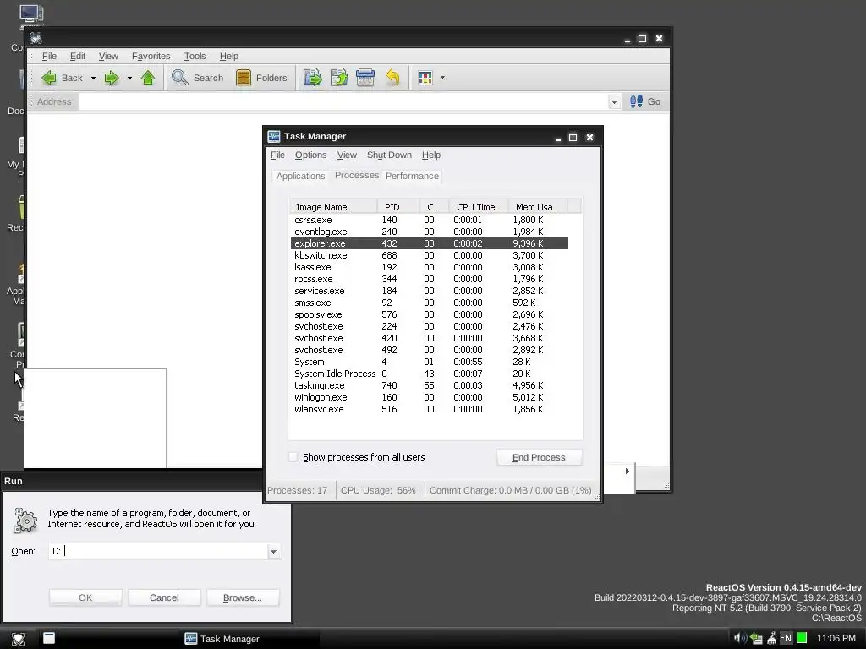This screenshot has width=866, height=649.
Task: Click the green Forward arrow in Explorer
Action: [x=112, y=78]
